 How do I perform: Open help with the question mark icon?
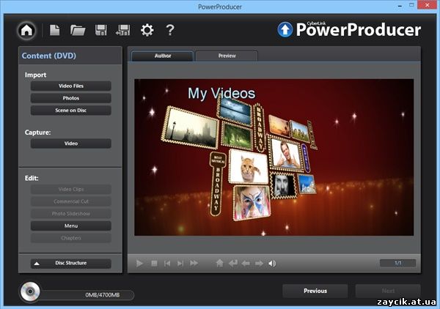(x=170, y=30)
